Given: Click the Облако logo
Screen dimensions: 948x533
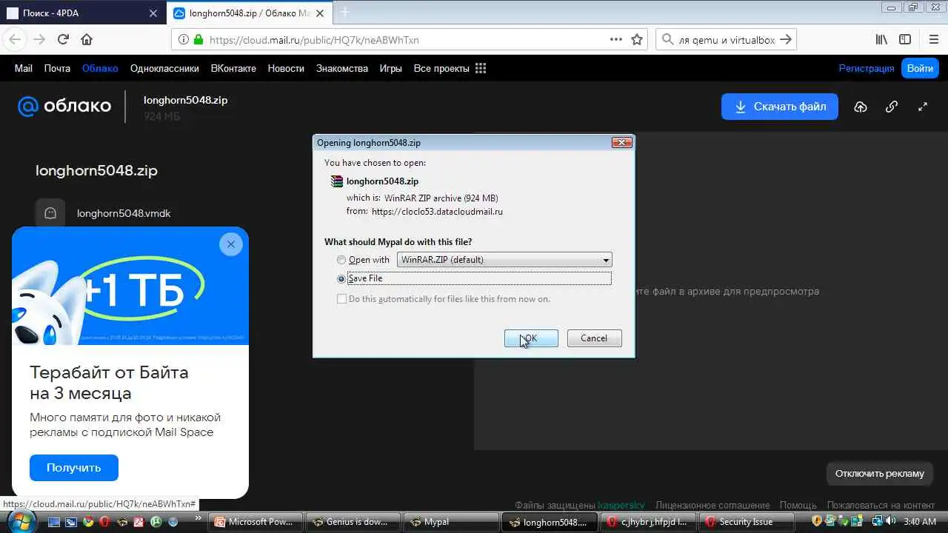Looking at the screenshot, I should (x=64, y=107).
